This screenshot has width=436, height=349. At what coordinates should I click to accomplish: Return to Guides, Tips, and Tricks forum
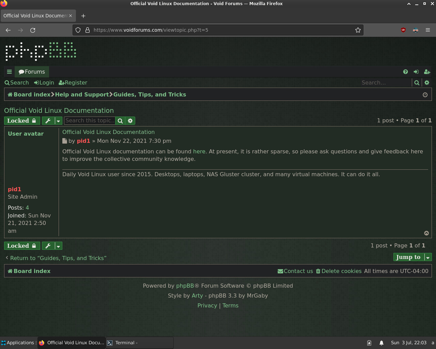(56, 258)
